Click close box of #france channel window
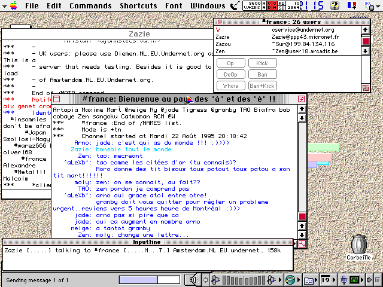The image size is (383, 287). [57, 99]
